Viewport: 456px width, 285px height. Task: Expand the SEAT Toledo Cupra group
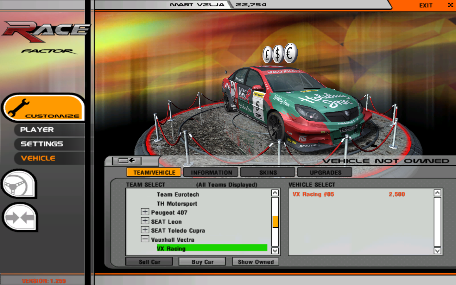(145, 230)
